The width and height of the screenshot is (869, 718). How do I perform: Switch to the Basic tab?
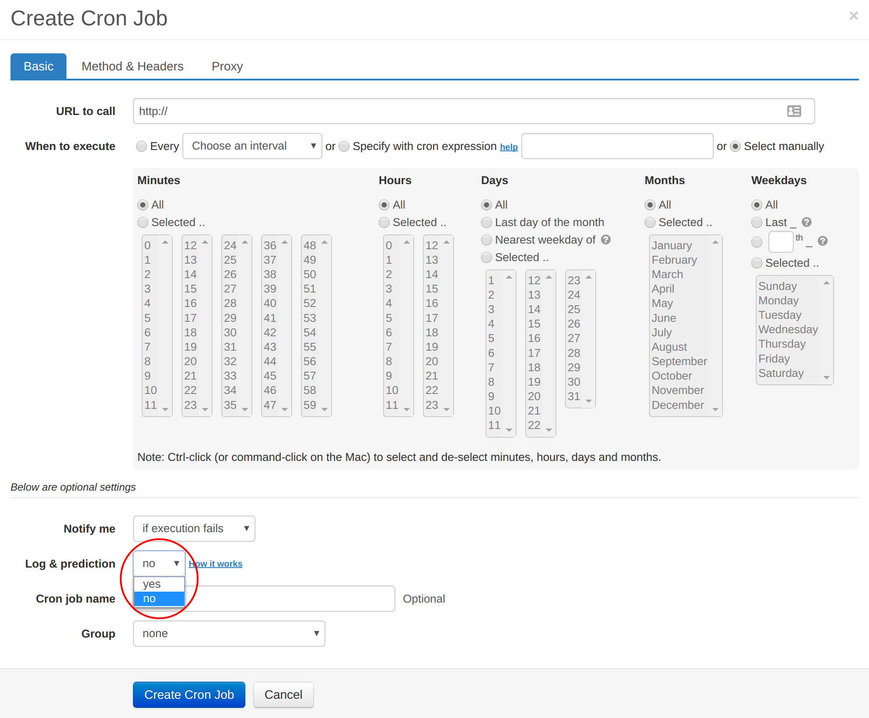click(38, 66)
